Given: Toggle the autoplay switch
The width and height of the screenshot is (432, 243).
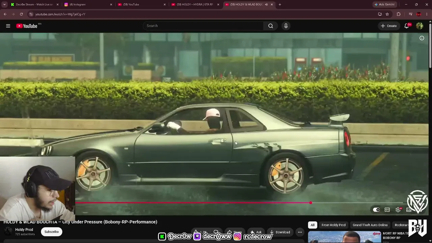Looking at the screenshot, I should [376, 210].
